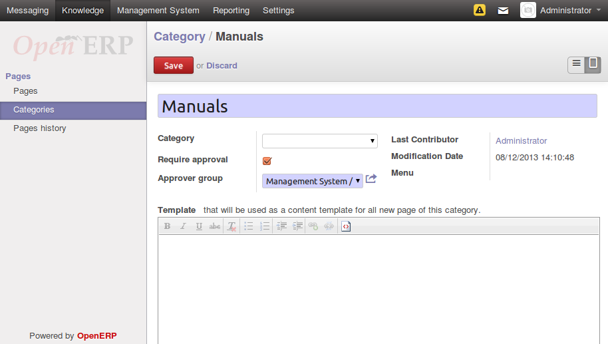This screenshot has height=344, width=608.
Task: Open the Reporting menu
Action: click(231, 11)
